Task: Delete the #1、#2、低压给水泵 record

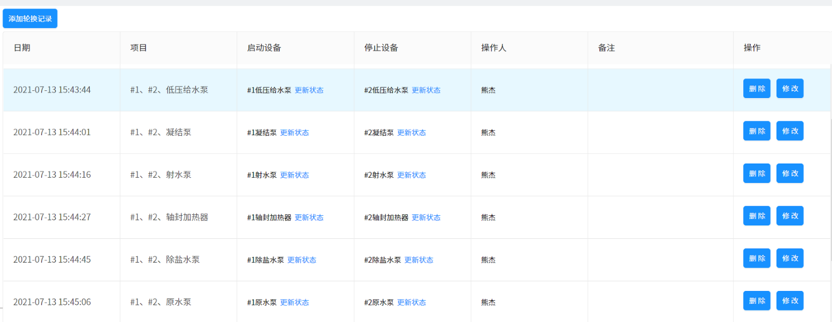Action: click(756, 88)
